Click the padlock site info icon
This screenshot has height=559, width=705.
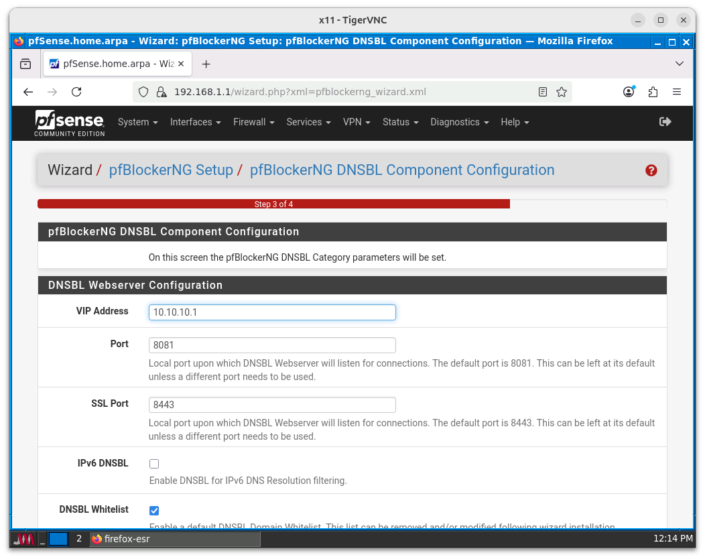tap(161, 92)
